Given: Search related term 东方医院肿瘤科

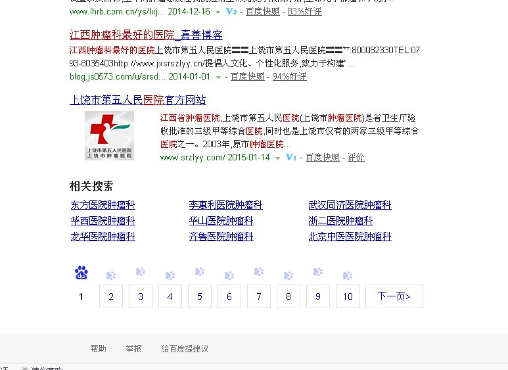Looking at the screenshot, I should pos(103,205).
